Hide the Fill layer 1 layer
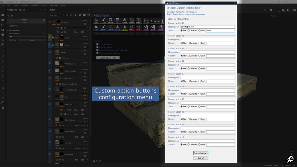 click(50, 22)
